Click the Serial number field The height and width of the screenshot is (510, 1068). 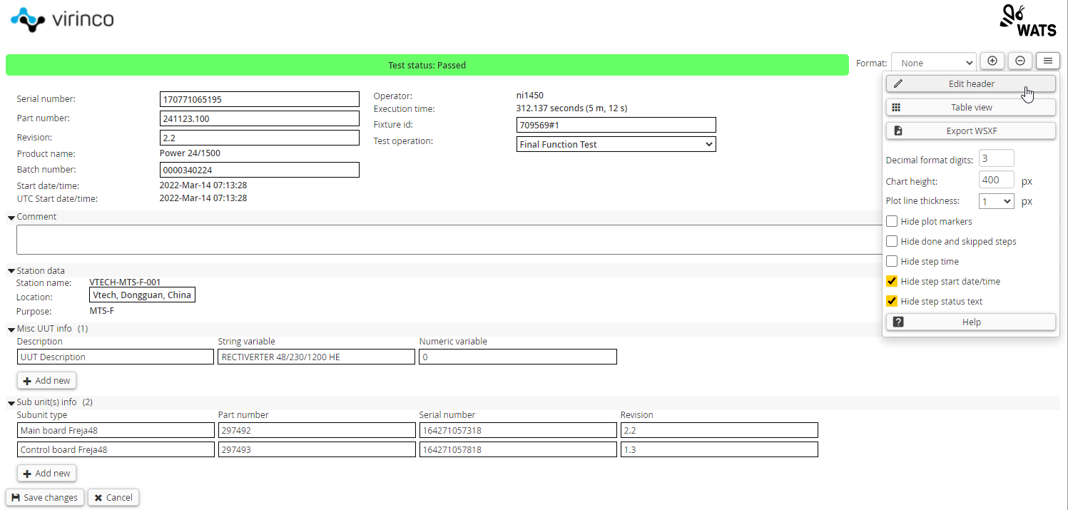tap(260, 99)
